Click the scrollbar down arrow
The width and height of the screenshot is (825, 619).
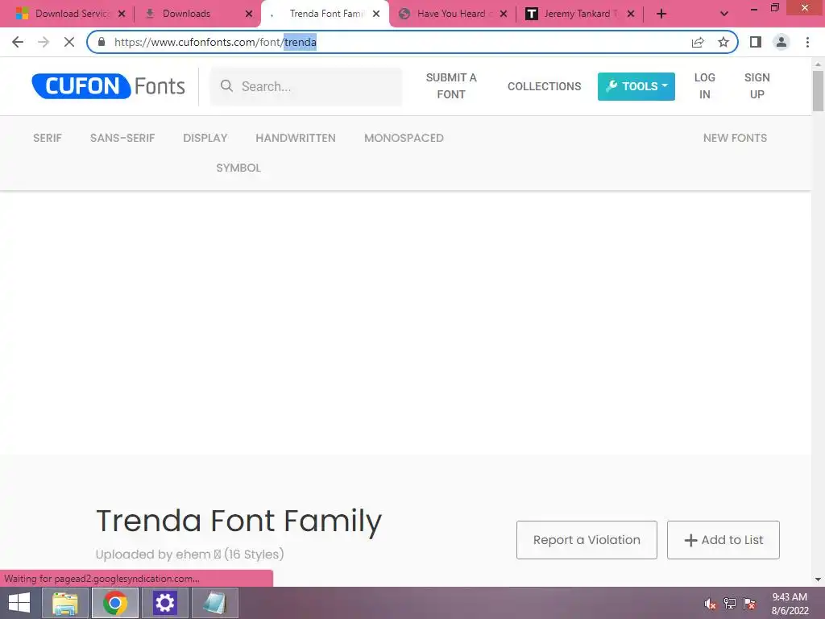click(x=818, y=580)
